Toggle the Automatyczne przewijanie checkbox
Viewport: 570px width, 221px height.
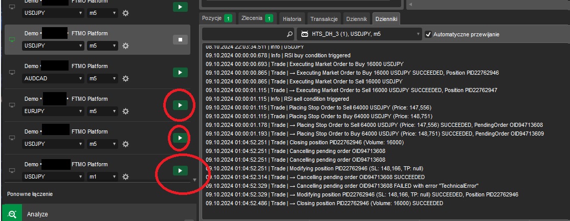[x=428, y=34]
